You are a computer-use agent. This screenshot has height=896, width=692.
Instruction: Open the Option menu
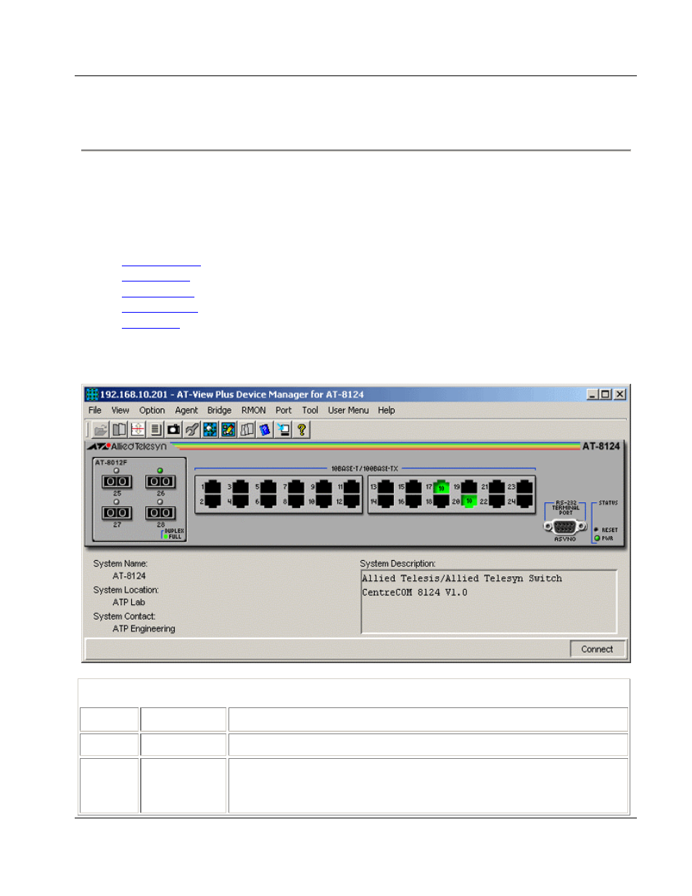pos(152,410)
